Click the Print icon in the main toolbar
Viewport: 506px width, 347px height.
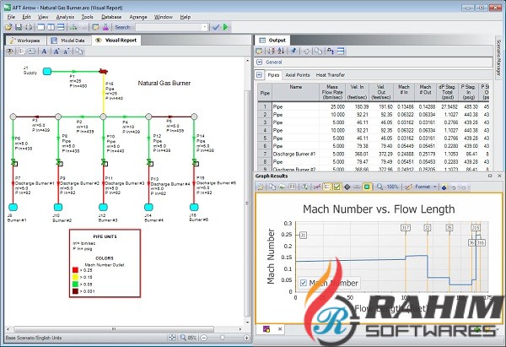(29, 28)
